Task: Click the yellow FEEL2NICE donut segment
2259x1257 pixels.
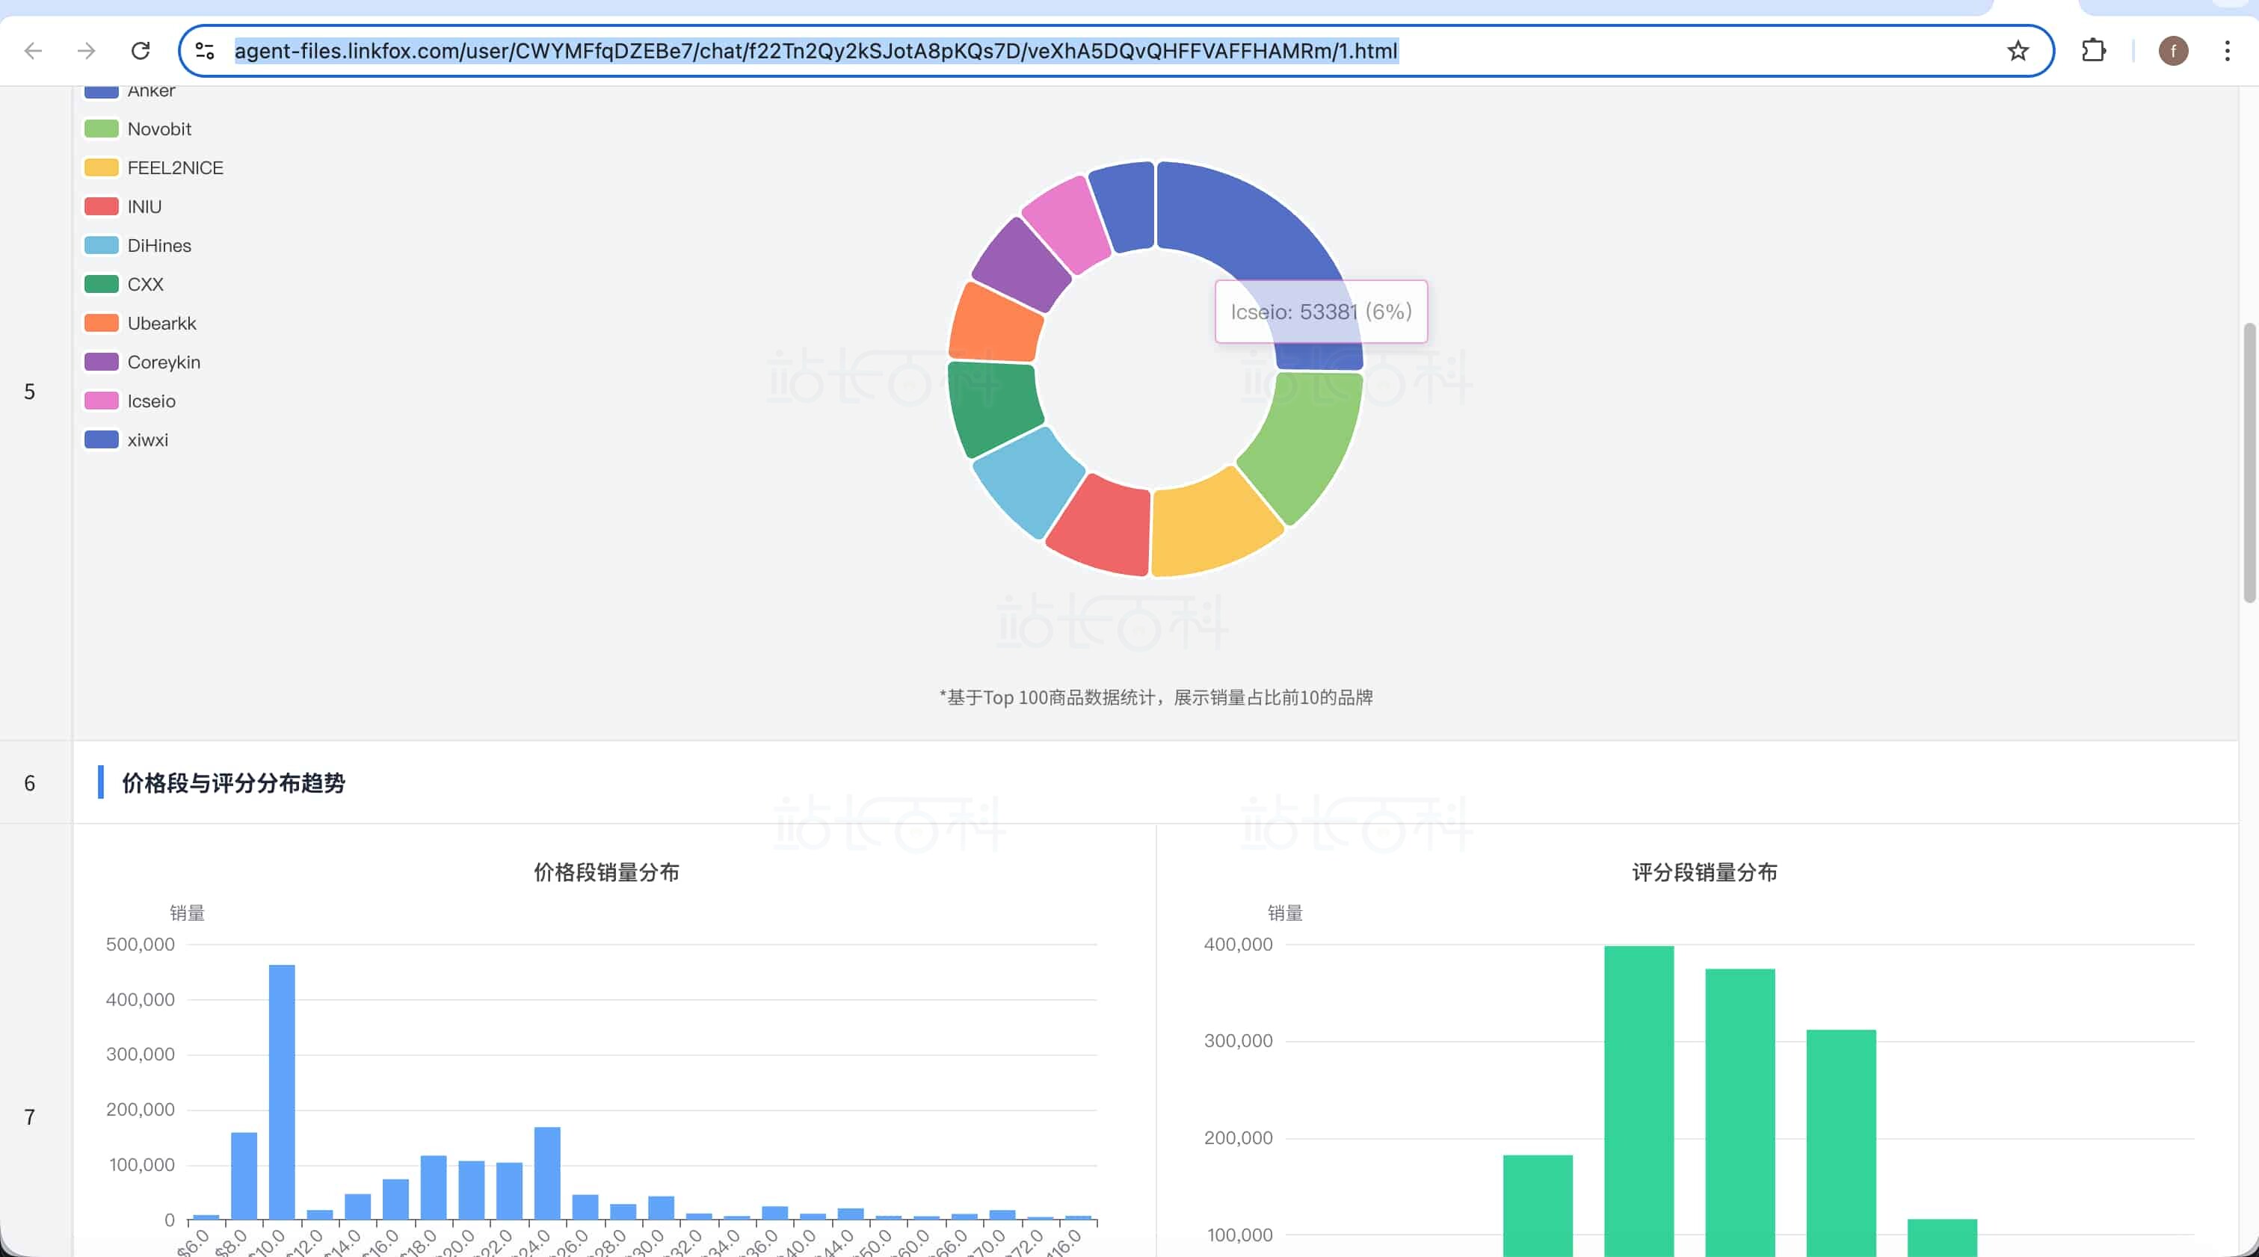Action: coord(1215,526)
